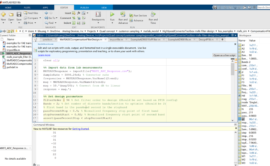Open help with the question mark icon

(x=250, y=7)
